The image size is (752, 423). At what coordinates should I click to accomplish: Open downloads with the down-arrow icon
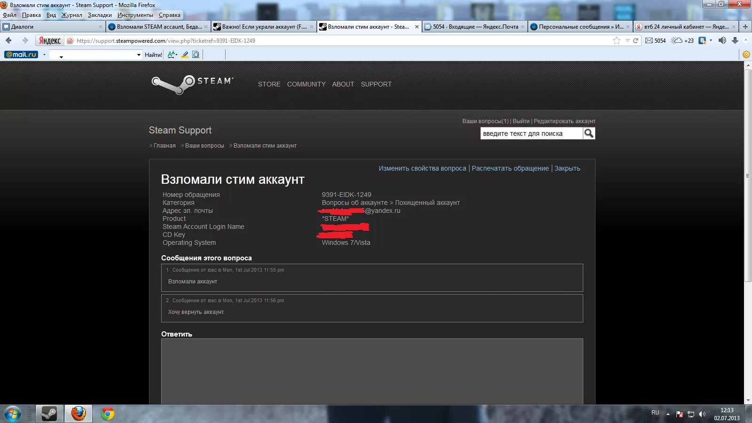pyautogui.click(x=735, y=40)
